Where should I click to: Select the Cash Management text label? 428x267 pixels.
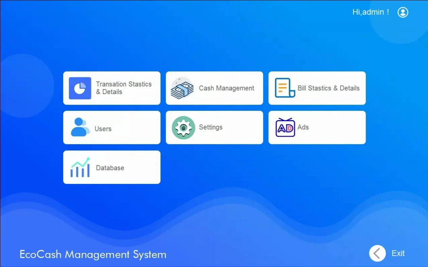[x=226, y=88]
